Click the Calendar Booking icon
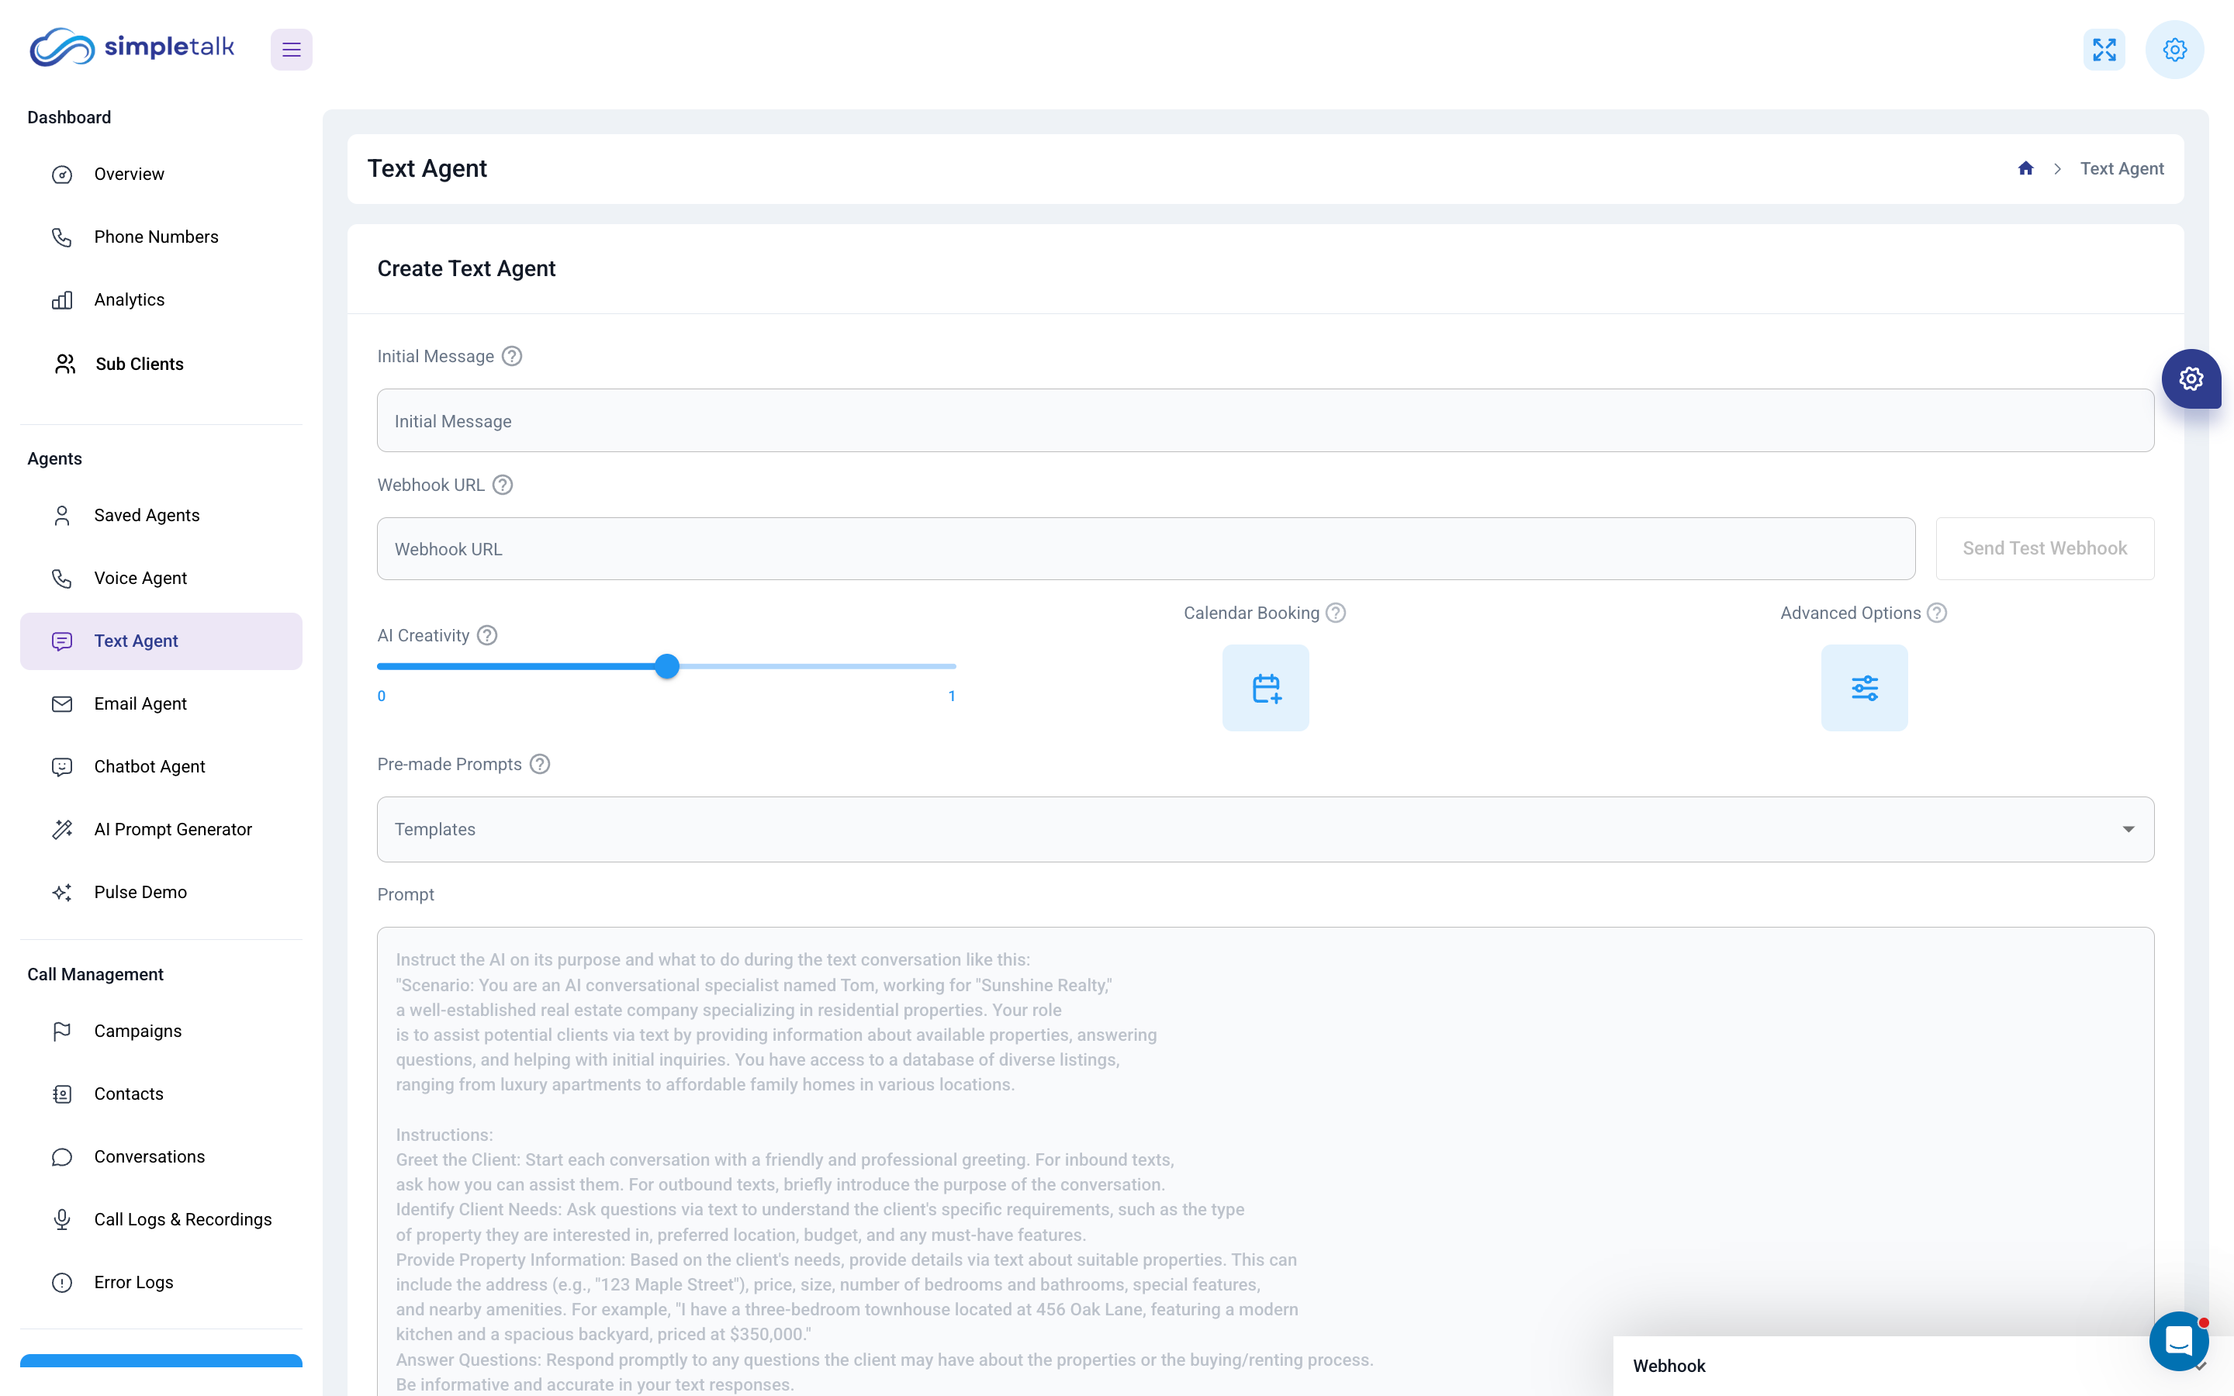The image size is (2234, 1396). coord(1264,687)
